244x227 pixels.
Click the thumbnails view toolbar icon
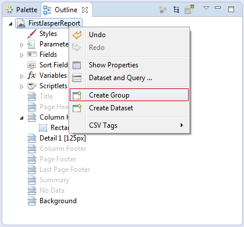click(x=189, y=9)
